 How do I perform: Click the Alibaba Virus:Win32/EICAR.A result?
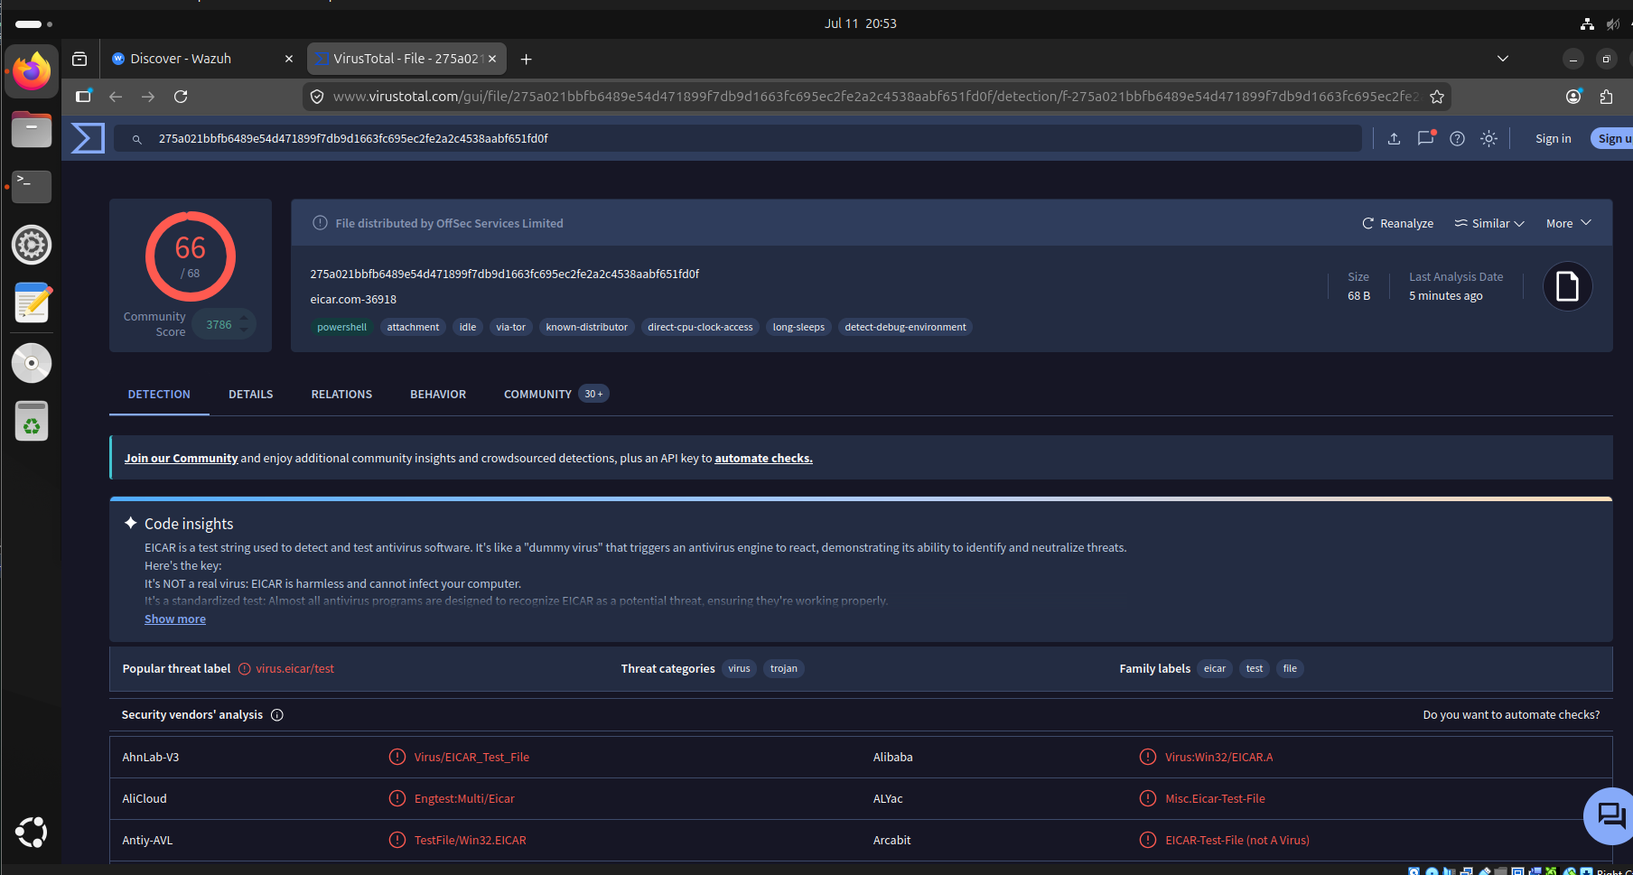(x=1218, y=758)
